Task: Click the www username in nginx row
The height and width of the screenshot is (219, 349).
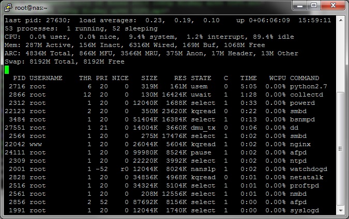Action: click(36, 144)
